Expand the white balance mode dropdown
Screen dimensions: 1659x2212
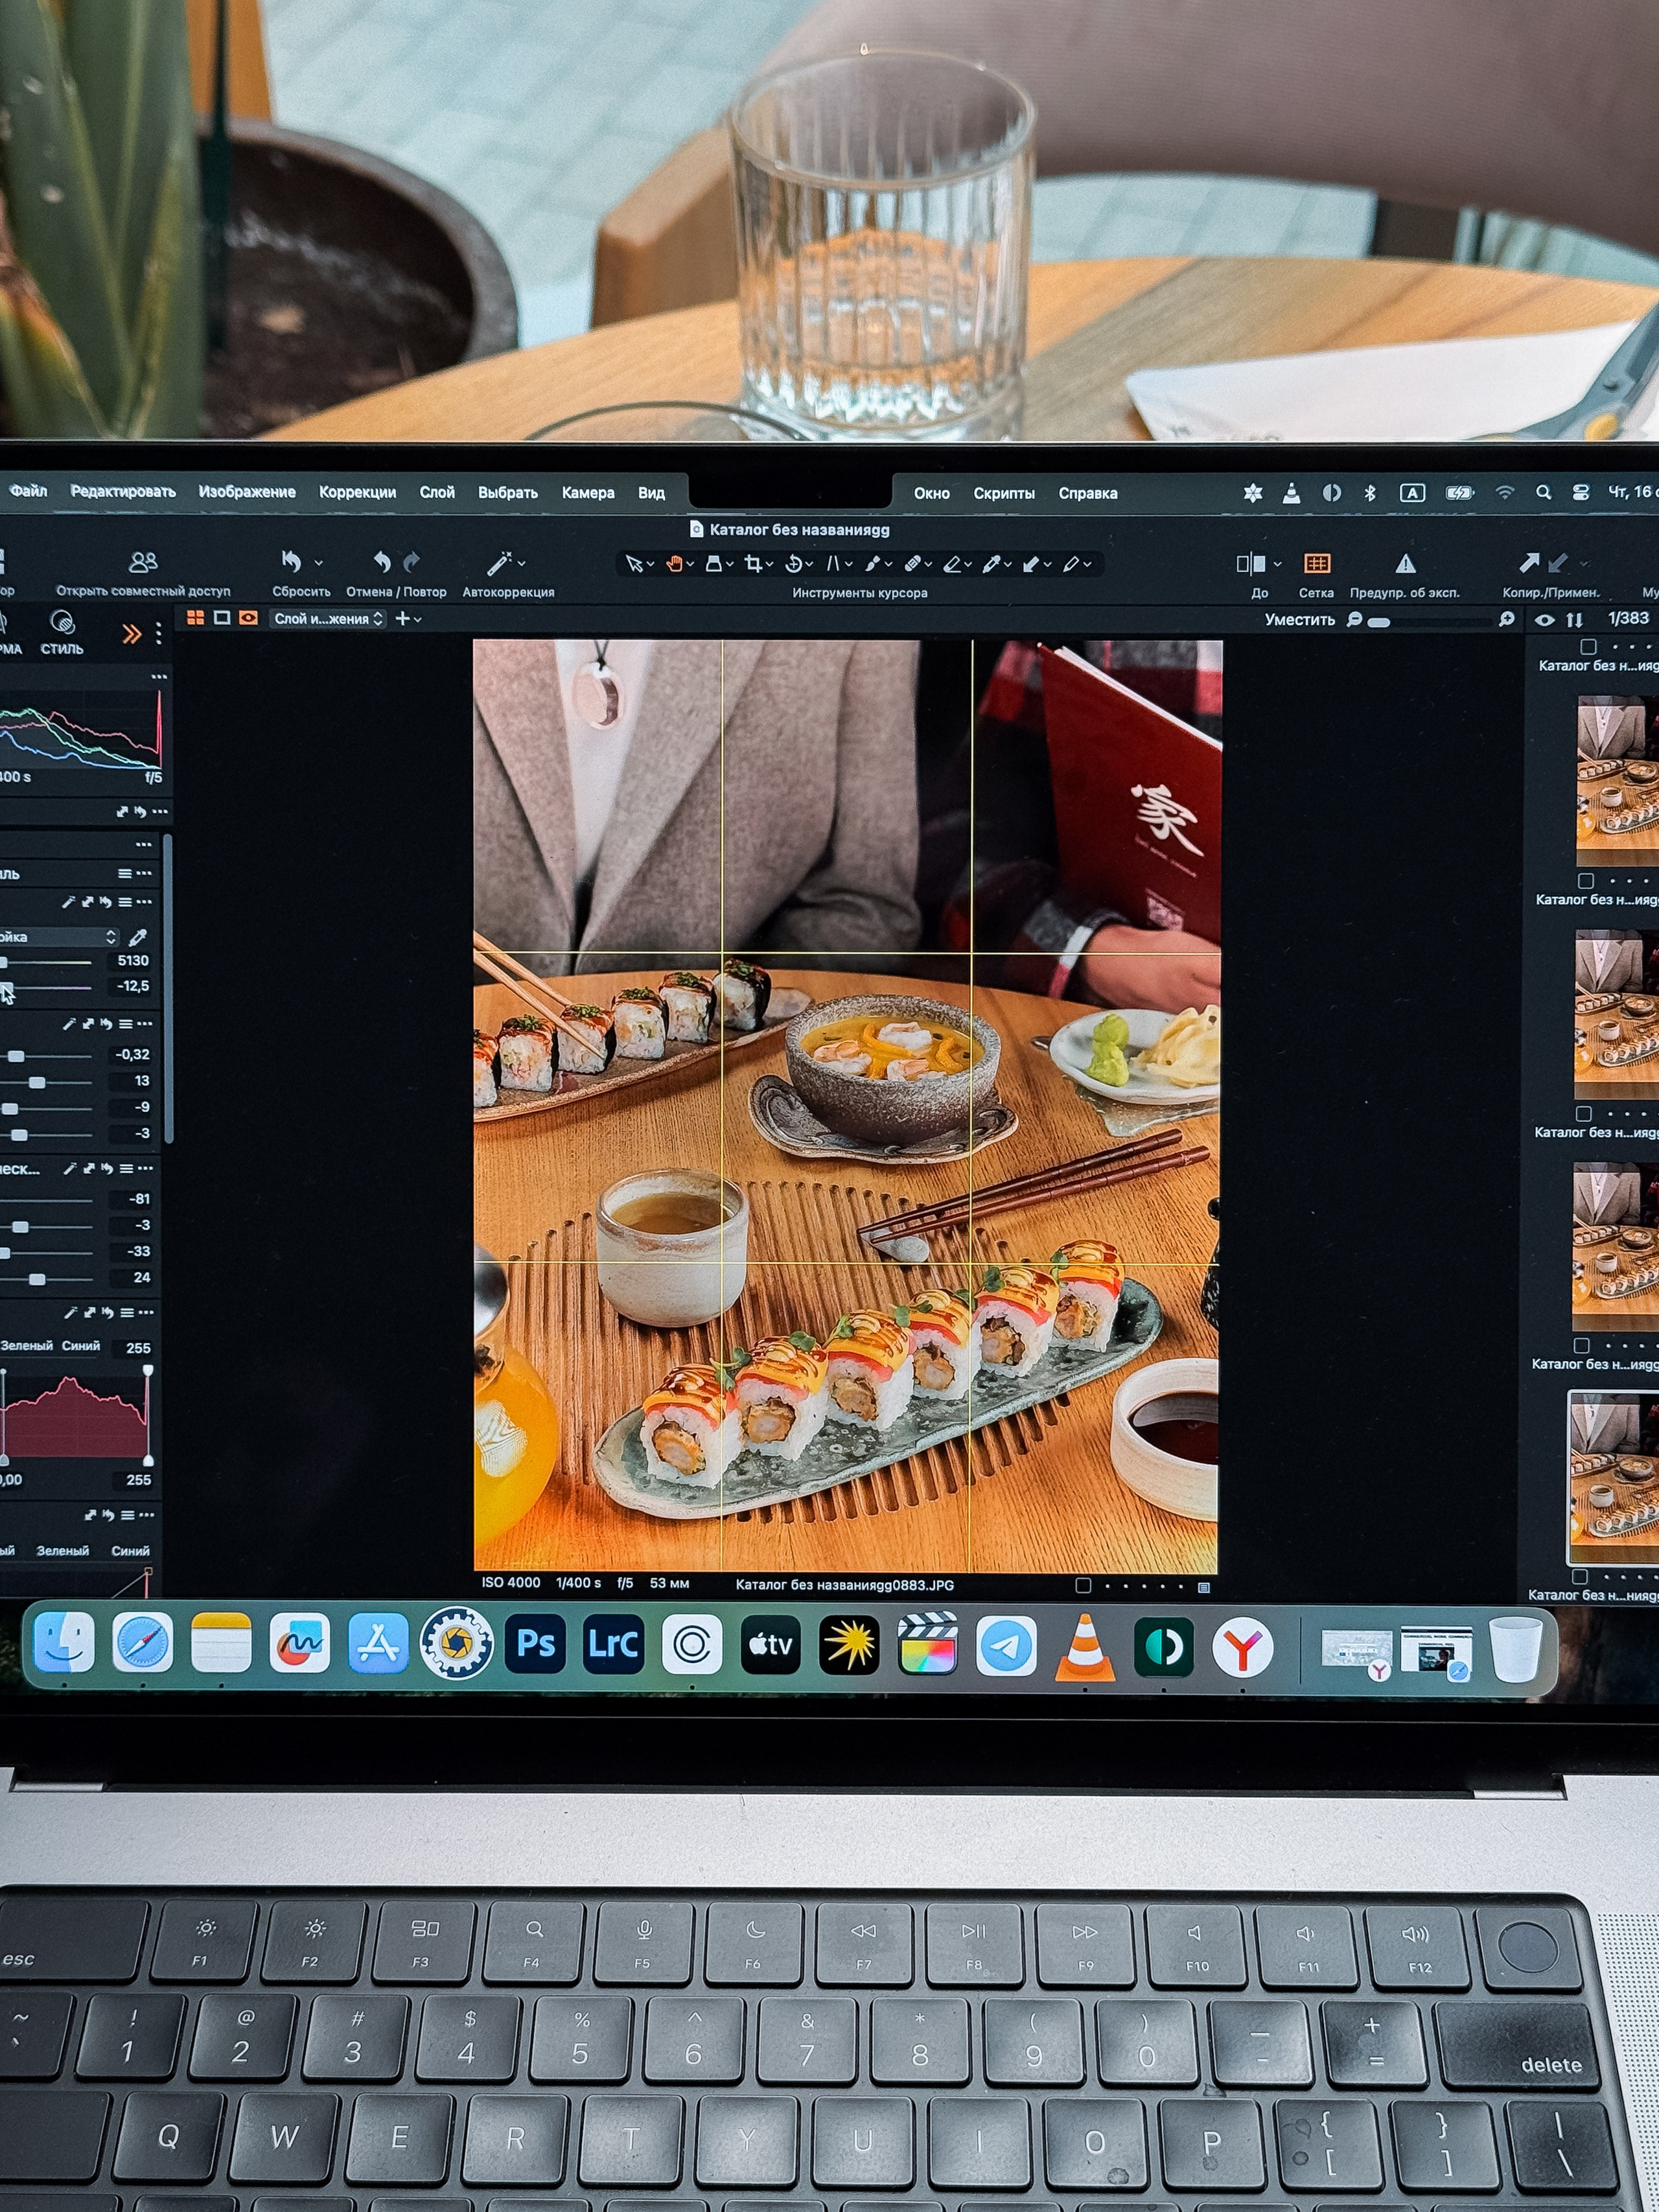[60, 937]
